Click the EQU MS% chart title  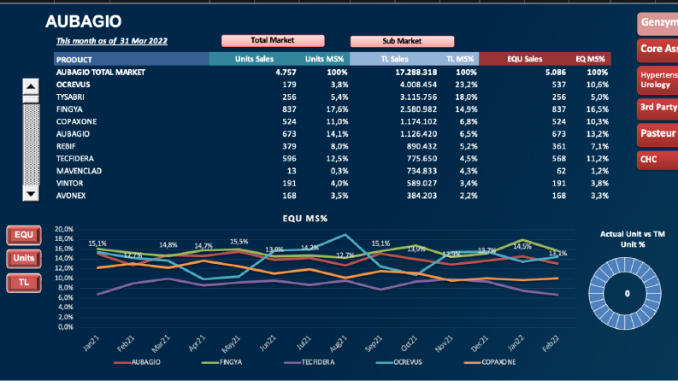click(x=305, y=219)
